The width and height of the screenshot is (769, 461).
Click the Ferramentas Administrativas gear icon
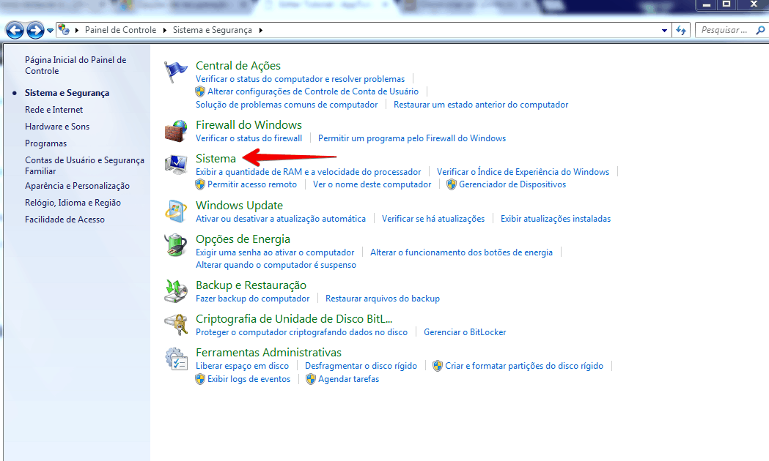click(176, 359)
